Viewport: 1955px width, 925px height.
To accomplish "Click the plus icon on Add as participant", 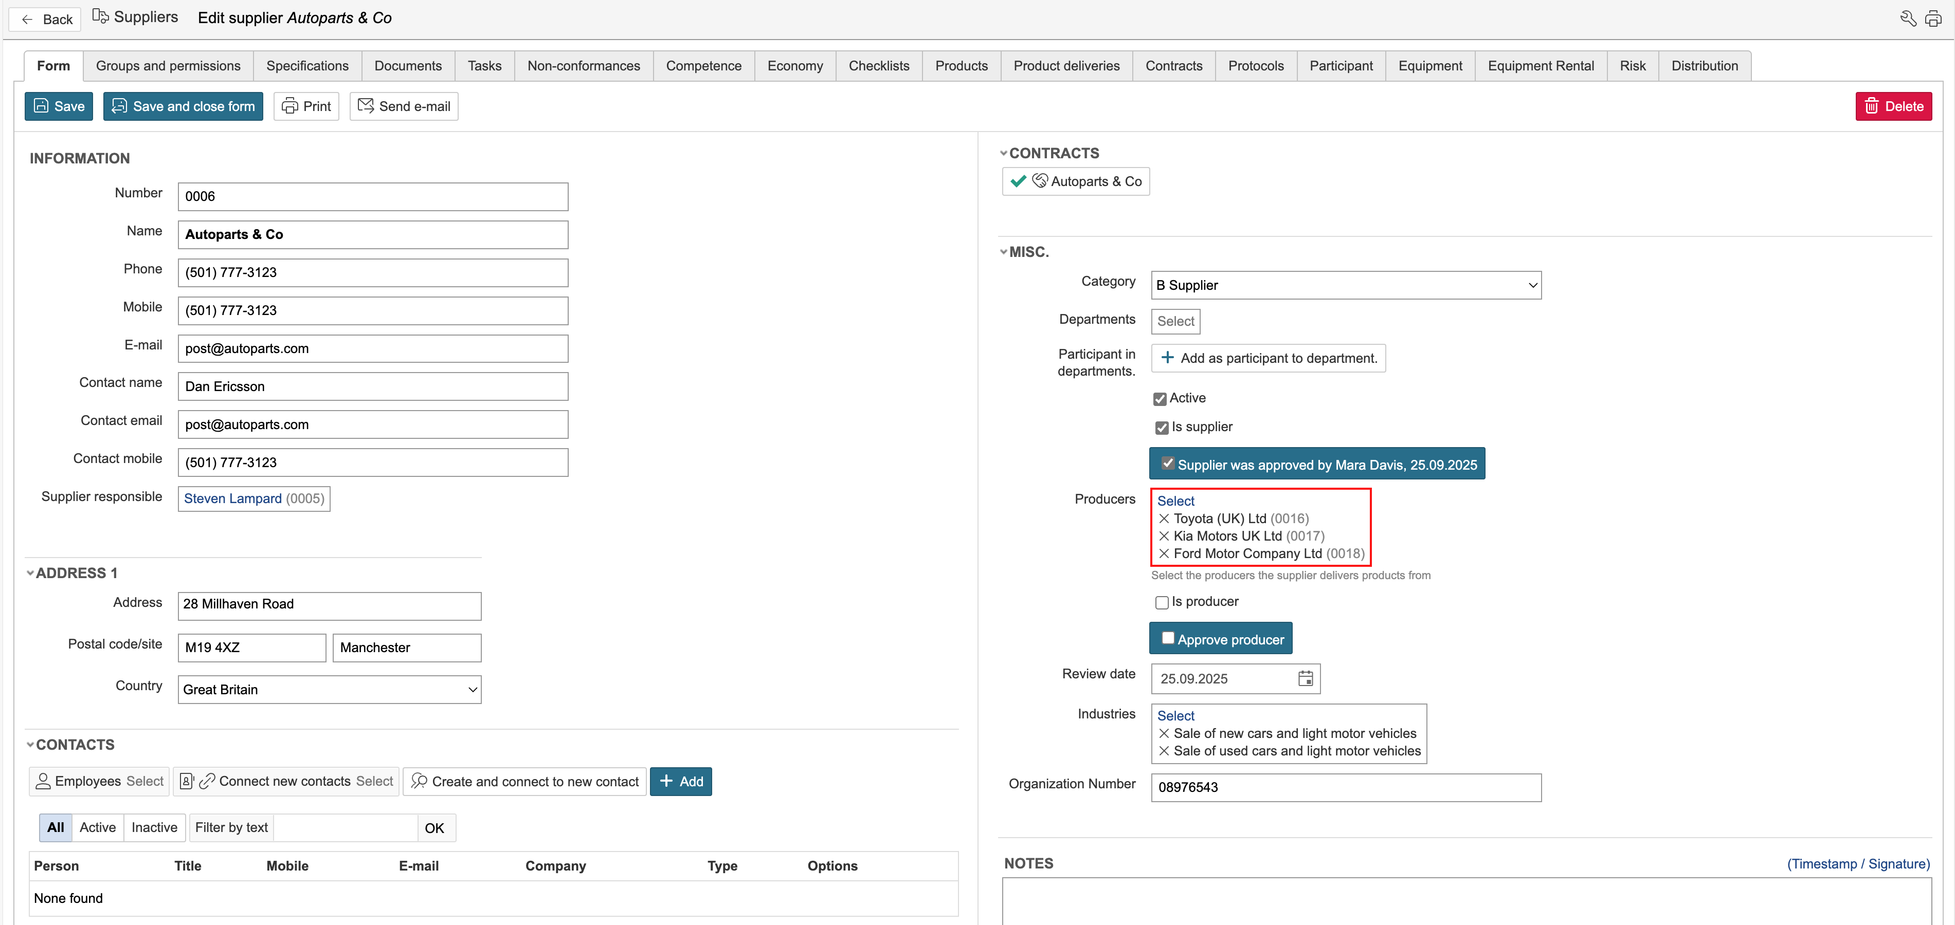I will click(1167, 358).
